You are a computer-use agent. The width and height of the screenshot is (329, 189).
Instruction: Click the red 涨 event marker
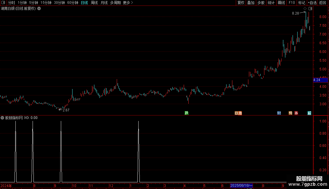296,113
